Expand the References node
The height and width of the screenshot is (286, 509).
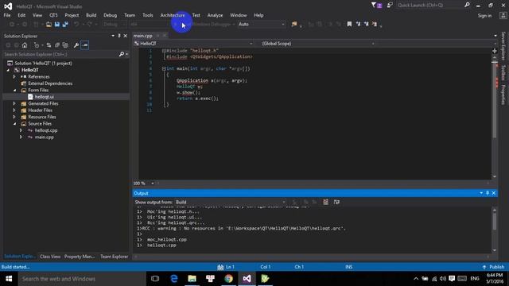(x=14, y=77)
